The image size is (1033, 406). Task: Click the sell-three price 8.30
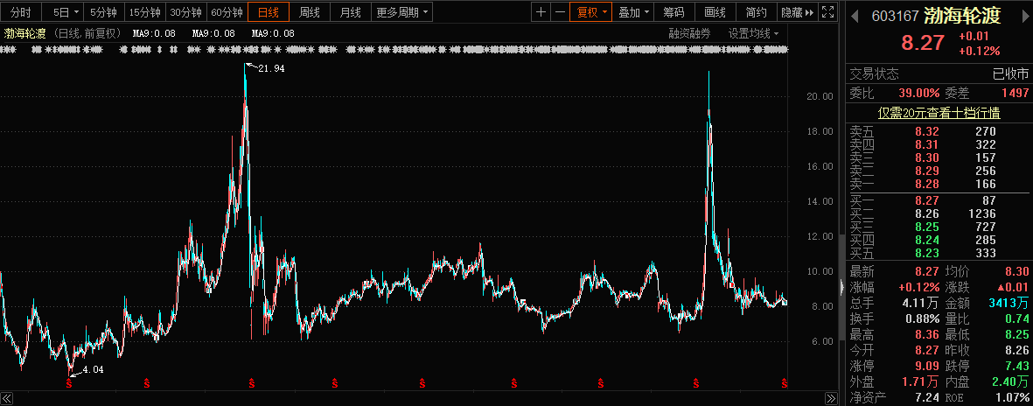pos(927,157)
